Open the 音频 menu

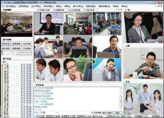[x=67, y=6]
